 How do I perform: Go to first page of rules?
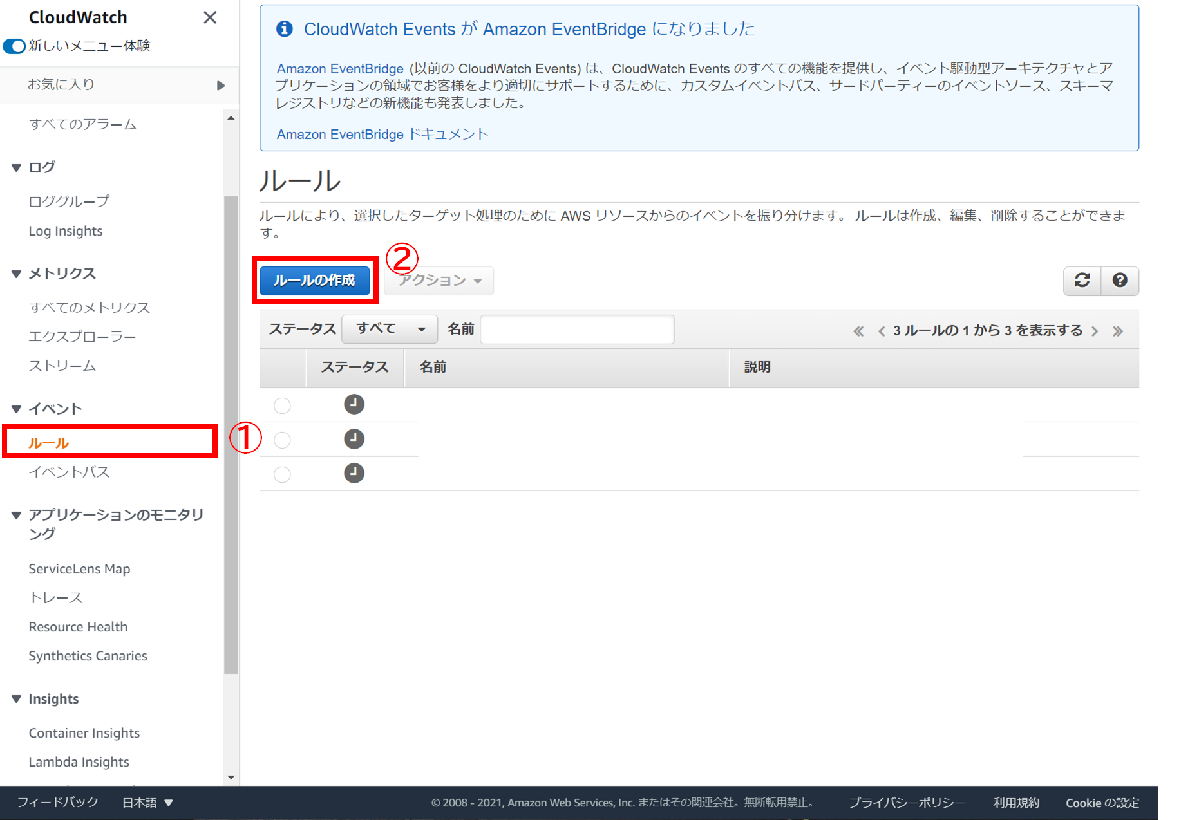point(858,331)
